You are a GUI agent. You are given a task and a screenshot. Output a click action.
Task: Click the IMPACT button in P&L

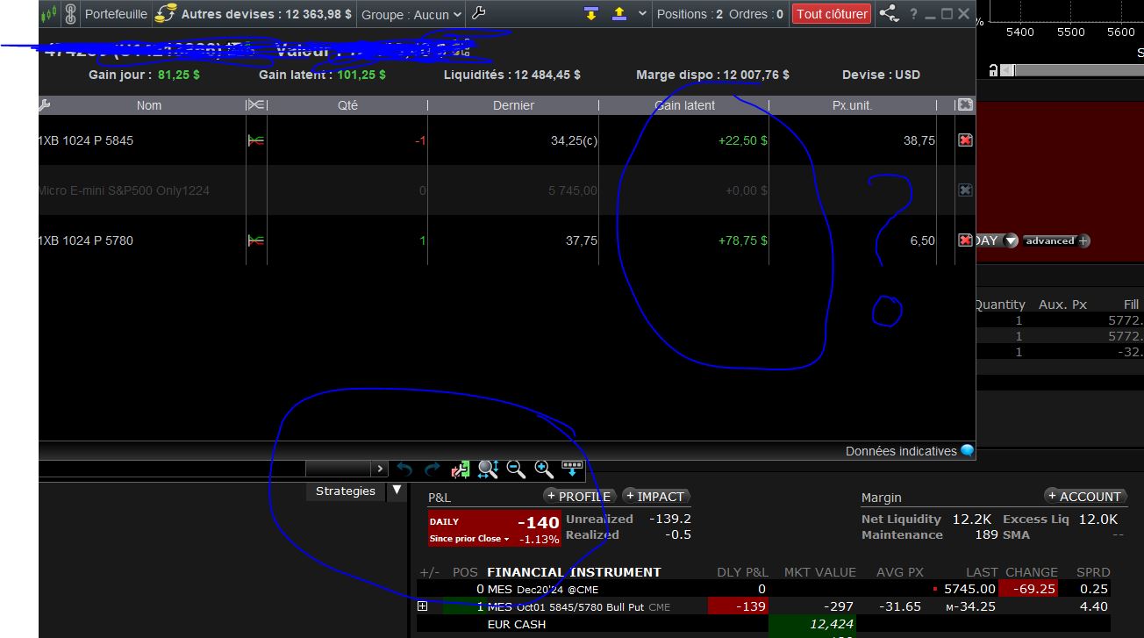coord(654,496)
